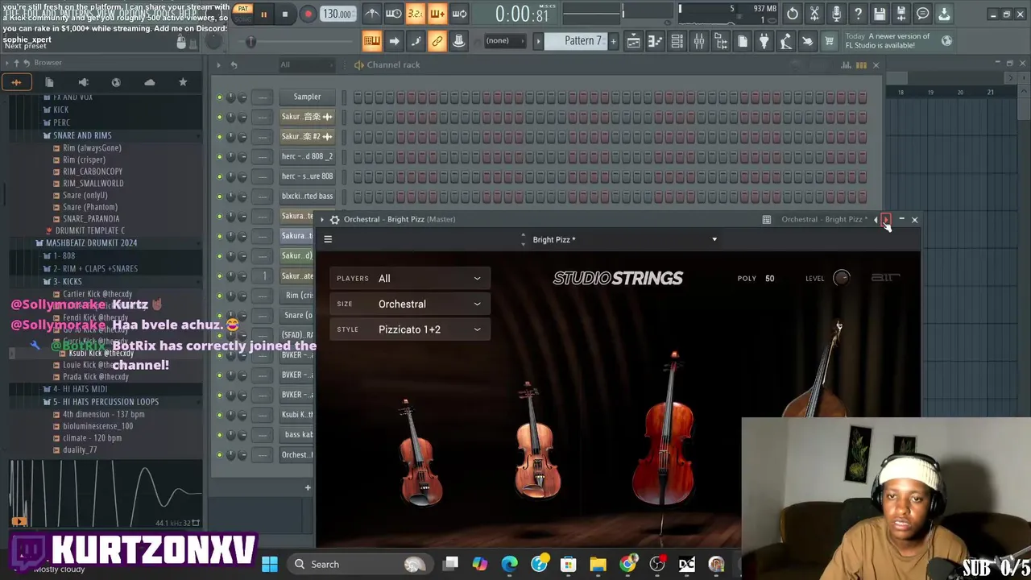This screenshot has width=1031, height=580.
Task: Select the browser starred favorites tab
Action: pos(183,82)
